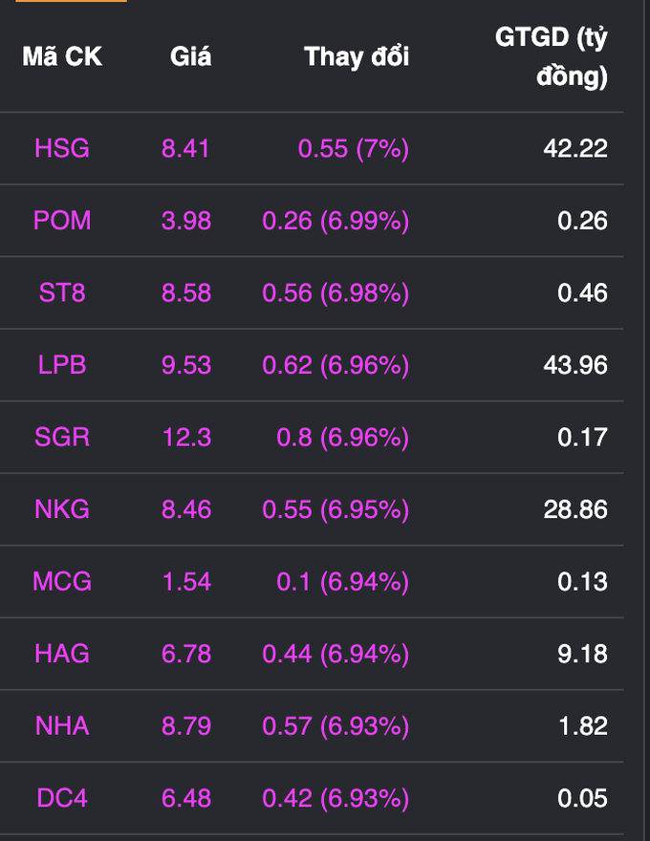Image resolution: width=650 pixels, height=841 pixels.
Task: Sort by the Thay đổi column header
Action: (x=357, y=56)
